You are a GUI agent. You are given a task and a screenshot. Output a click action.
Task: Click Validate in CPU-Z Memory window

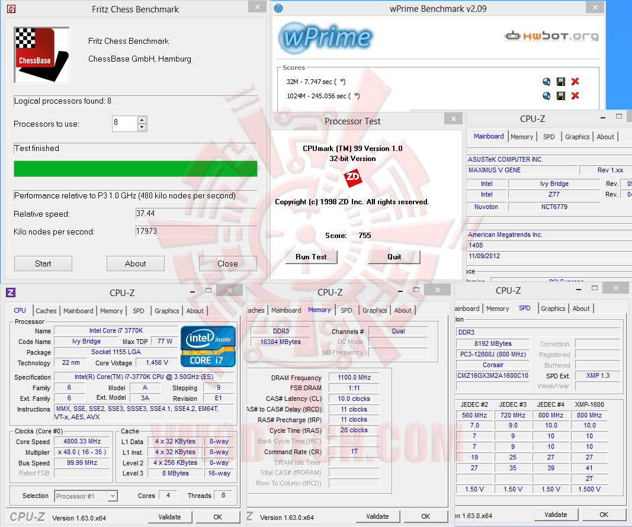378,516
